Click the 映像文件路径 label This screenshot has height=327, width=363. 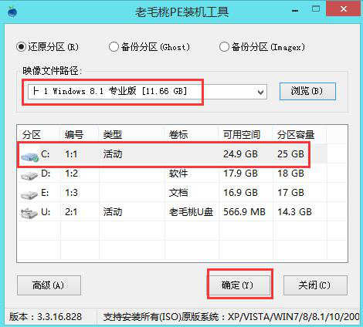point(52,70)
